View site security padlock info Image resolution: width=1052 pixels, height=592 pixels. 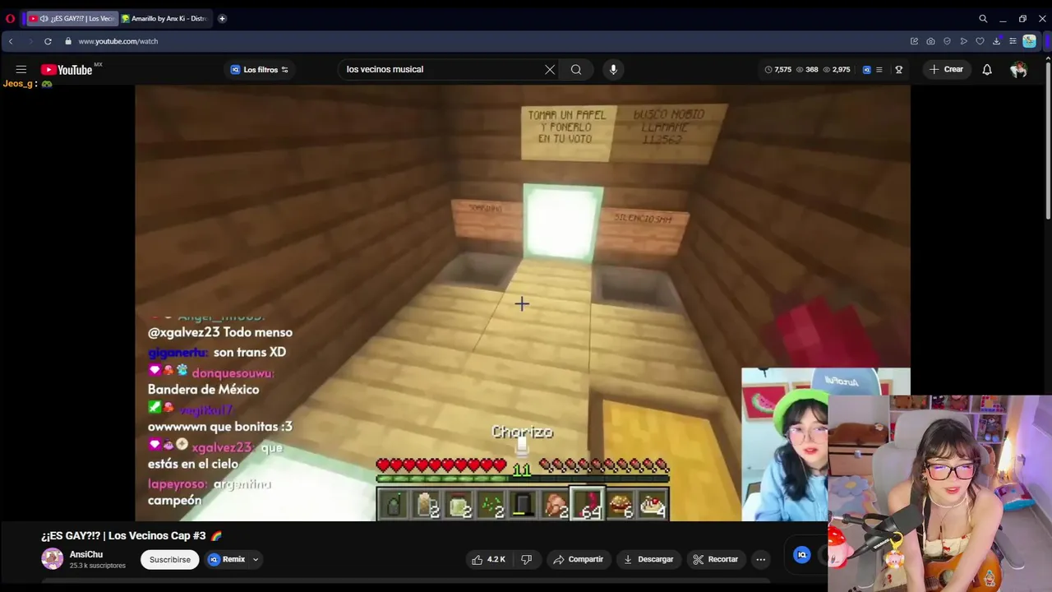(x=68, y=41)
